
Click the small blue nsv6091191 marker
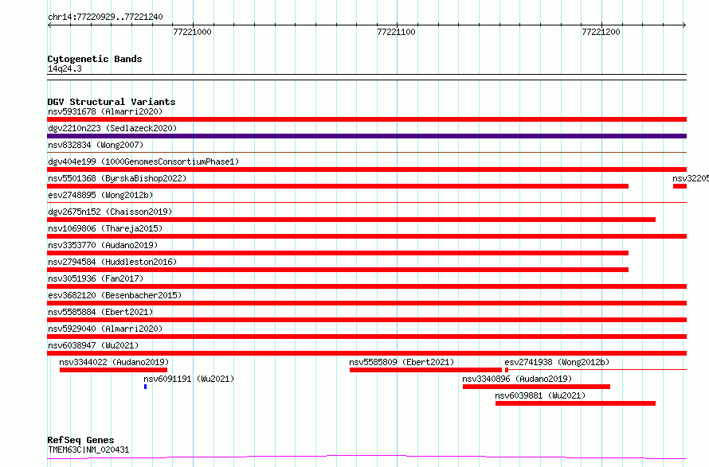coord(145,387)
